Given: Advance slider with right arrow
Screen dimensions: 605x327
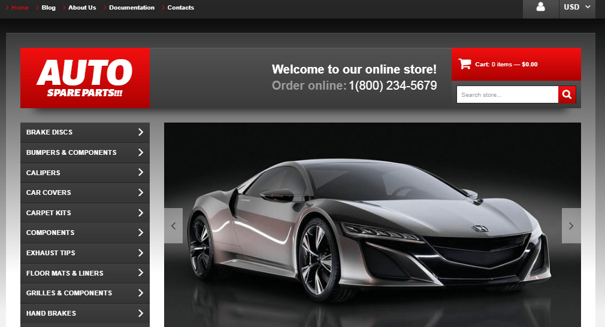Looking at the screenshot, I should point(571,225).
